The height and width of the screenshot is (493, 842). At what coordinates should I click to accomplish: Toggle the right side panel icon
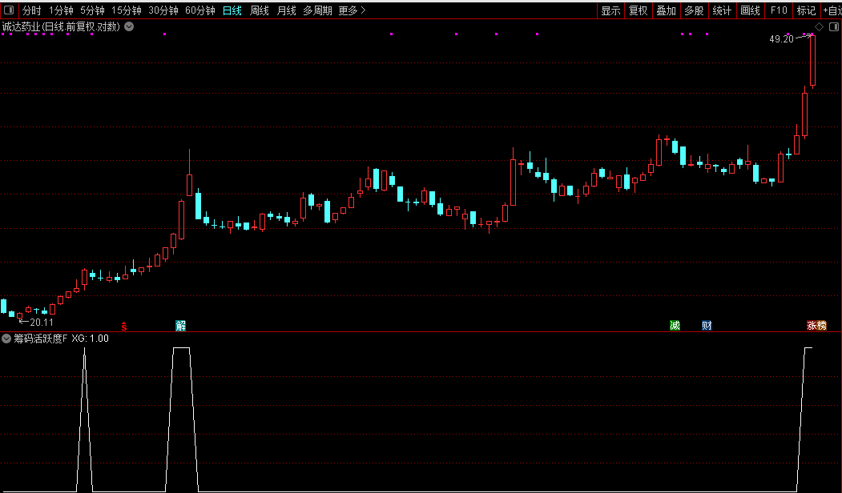(834, 27)
